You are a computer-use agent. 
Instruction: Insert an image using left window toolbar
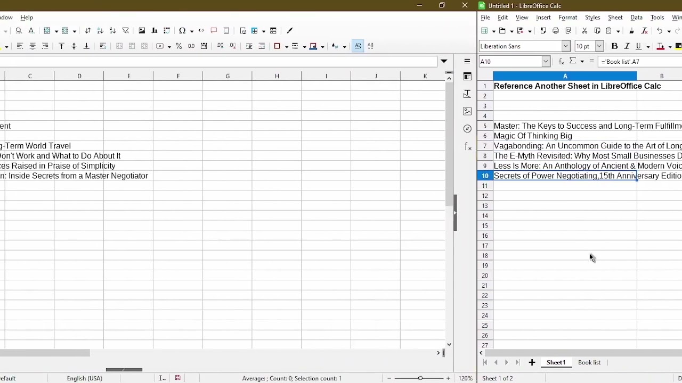[142, 31]
